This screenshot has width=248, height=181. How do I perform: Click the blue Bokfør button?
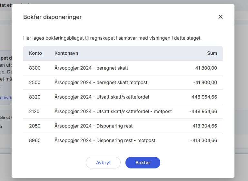coord(143,163)
